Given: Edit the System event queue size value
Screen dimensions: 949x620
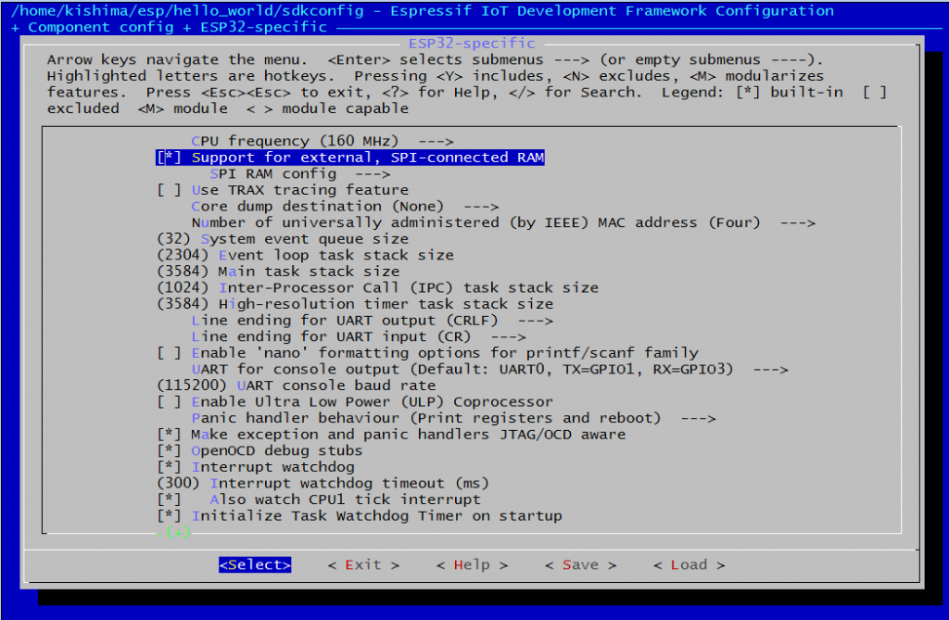Looking at the screenshot, I should click(x=283, y=239).
